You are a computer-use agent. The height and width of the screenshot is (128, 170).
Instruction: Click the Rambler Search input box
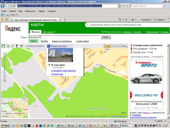pyautogui.click(x=146, y=6)
